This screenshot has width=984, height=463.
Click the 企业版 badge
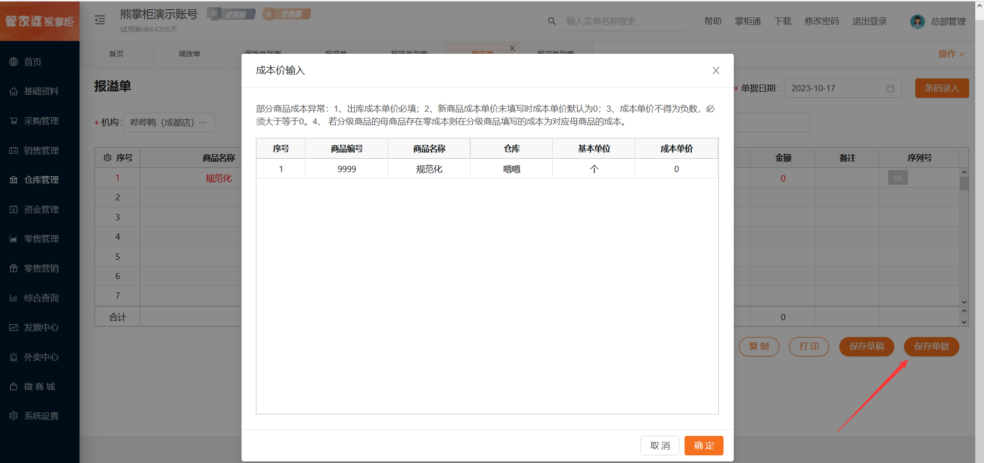tap(287, 14)
